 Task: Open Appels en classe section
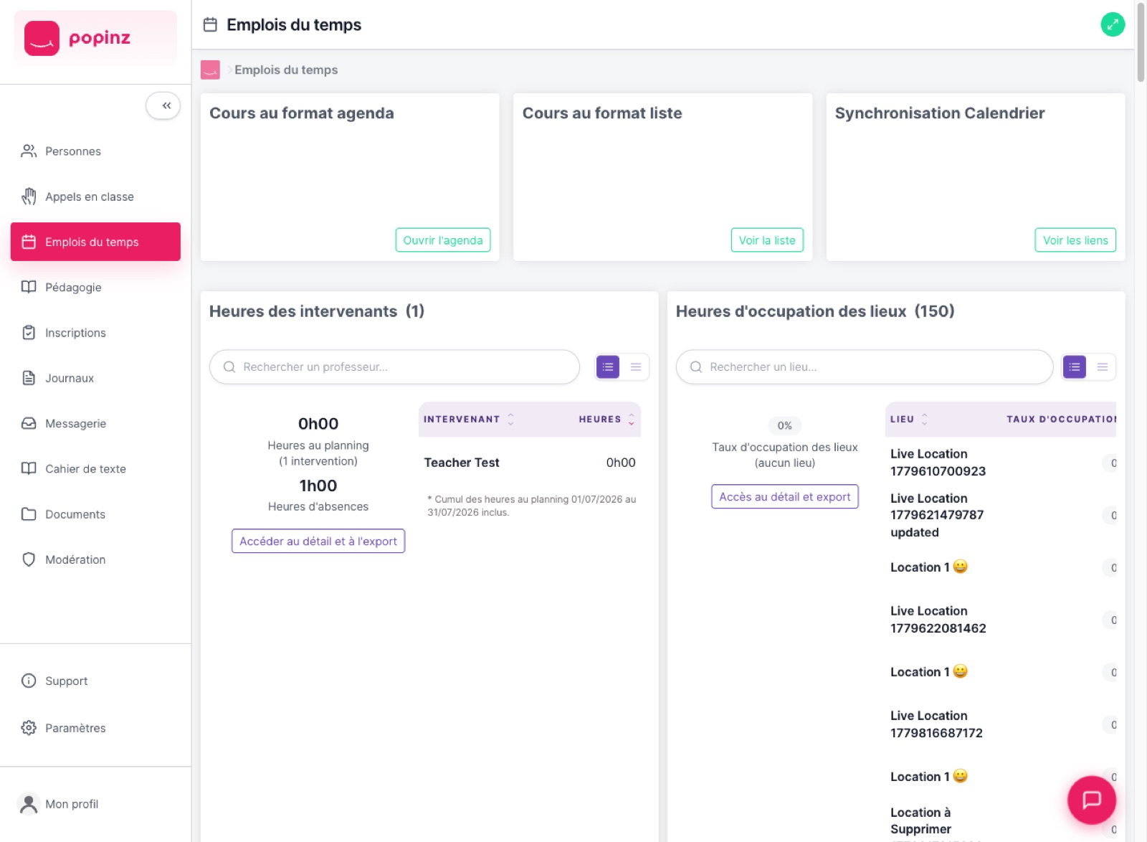[x=95, y=197]
